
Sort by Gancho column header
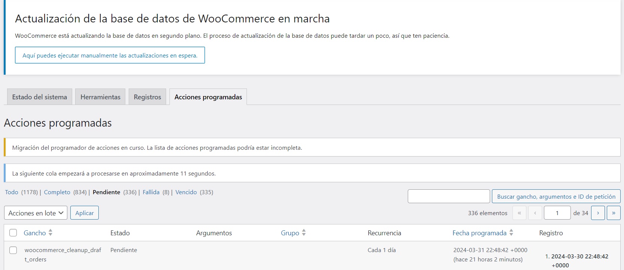pyautogui.click(x=35, y=233)
